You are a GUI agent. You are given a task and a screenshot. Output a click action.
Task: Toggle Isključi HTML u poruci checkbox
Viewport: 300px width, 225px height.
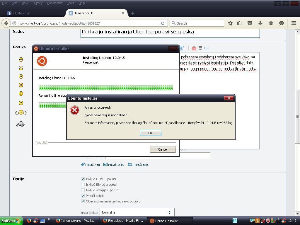coord(83,179)
